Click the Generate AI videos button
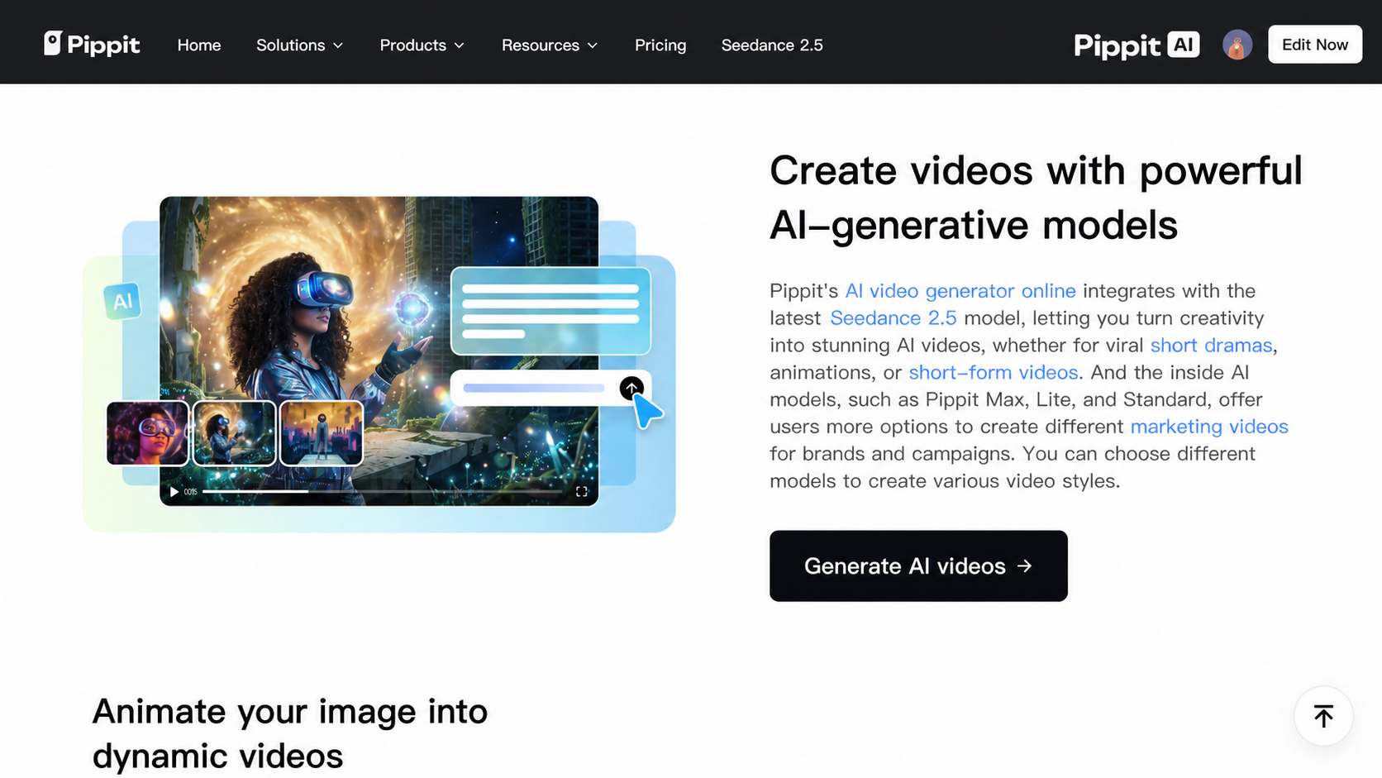The width and height of the screenshot is (1382, 778). point(918,566)
